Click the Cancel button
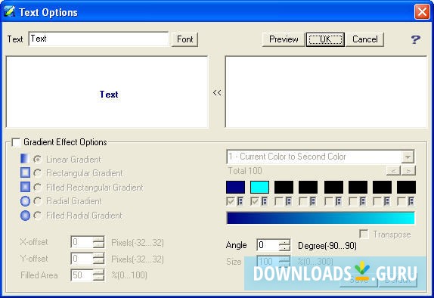This screenshot has width=434, height=298. click(x=364, y=39)
